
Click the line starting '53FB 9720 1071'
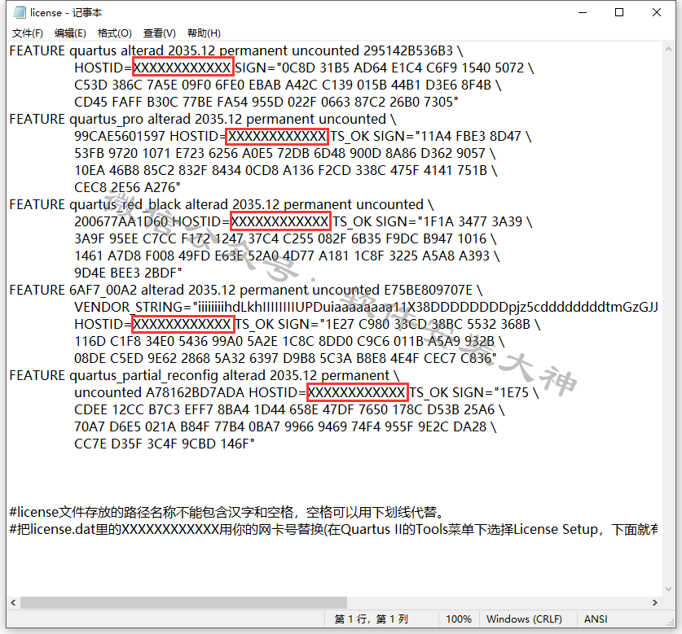click(x=285, y=153)
